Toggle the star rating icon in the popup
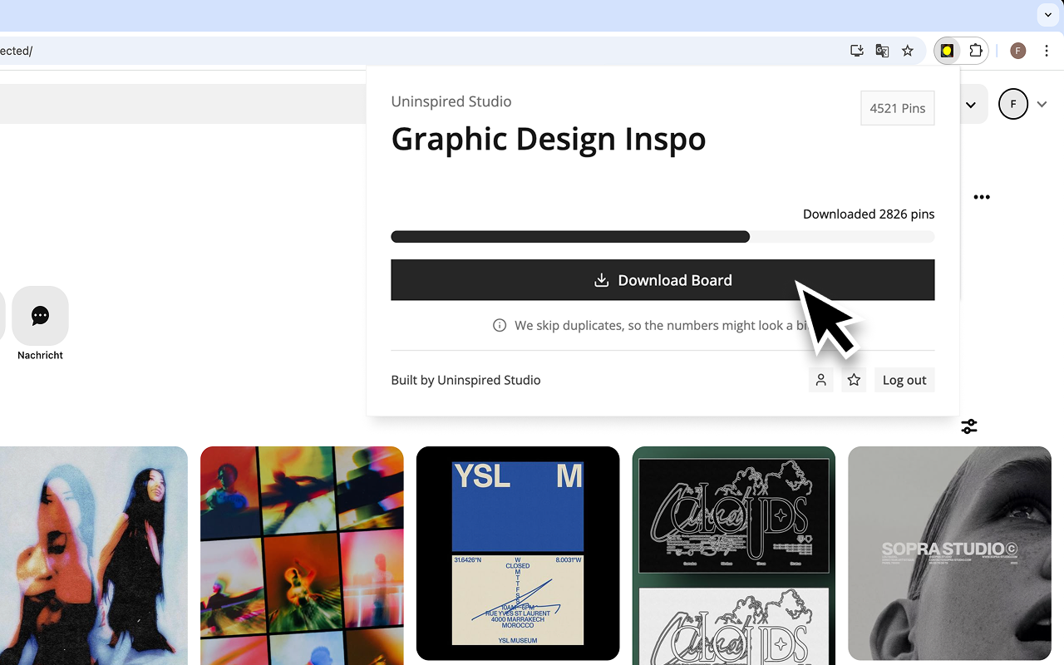1064x665 pixels. click(854, 379)
